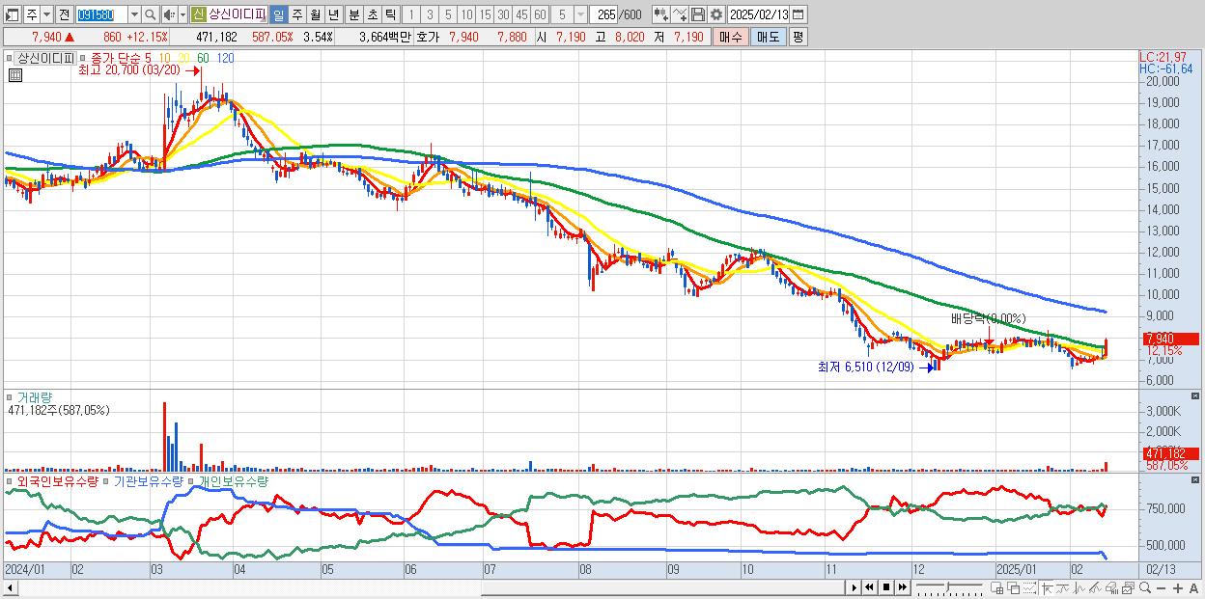The width and height of the screenshot is (1205, 599).
Task: Click the 상신이디피 chart label tag
Action: (x=45, y=58)
